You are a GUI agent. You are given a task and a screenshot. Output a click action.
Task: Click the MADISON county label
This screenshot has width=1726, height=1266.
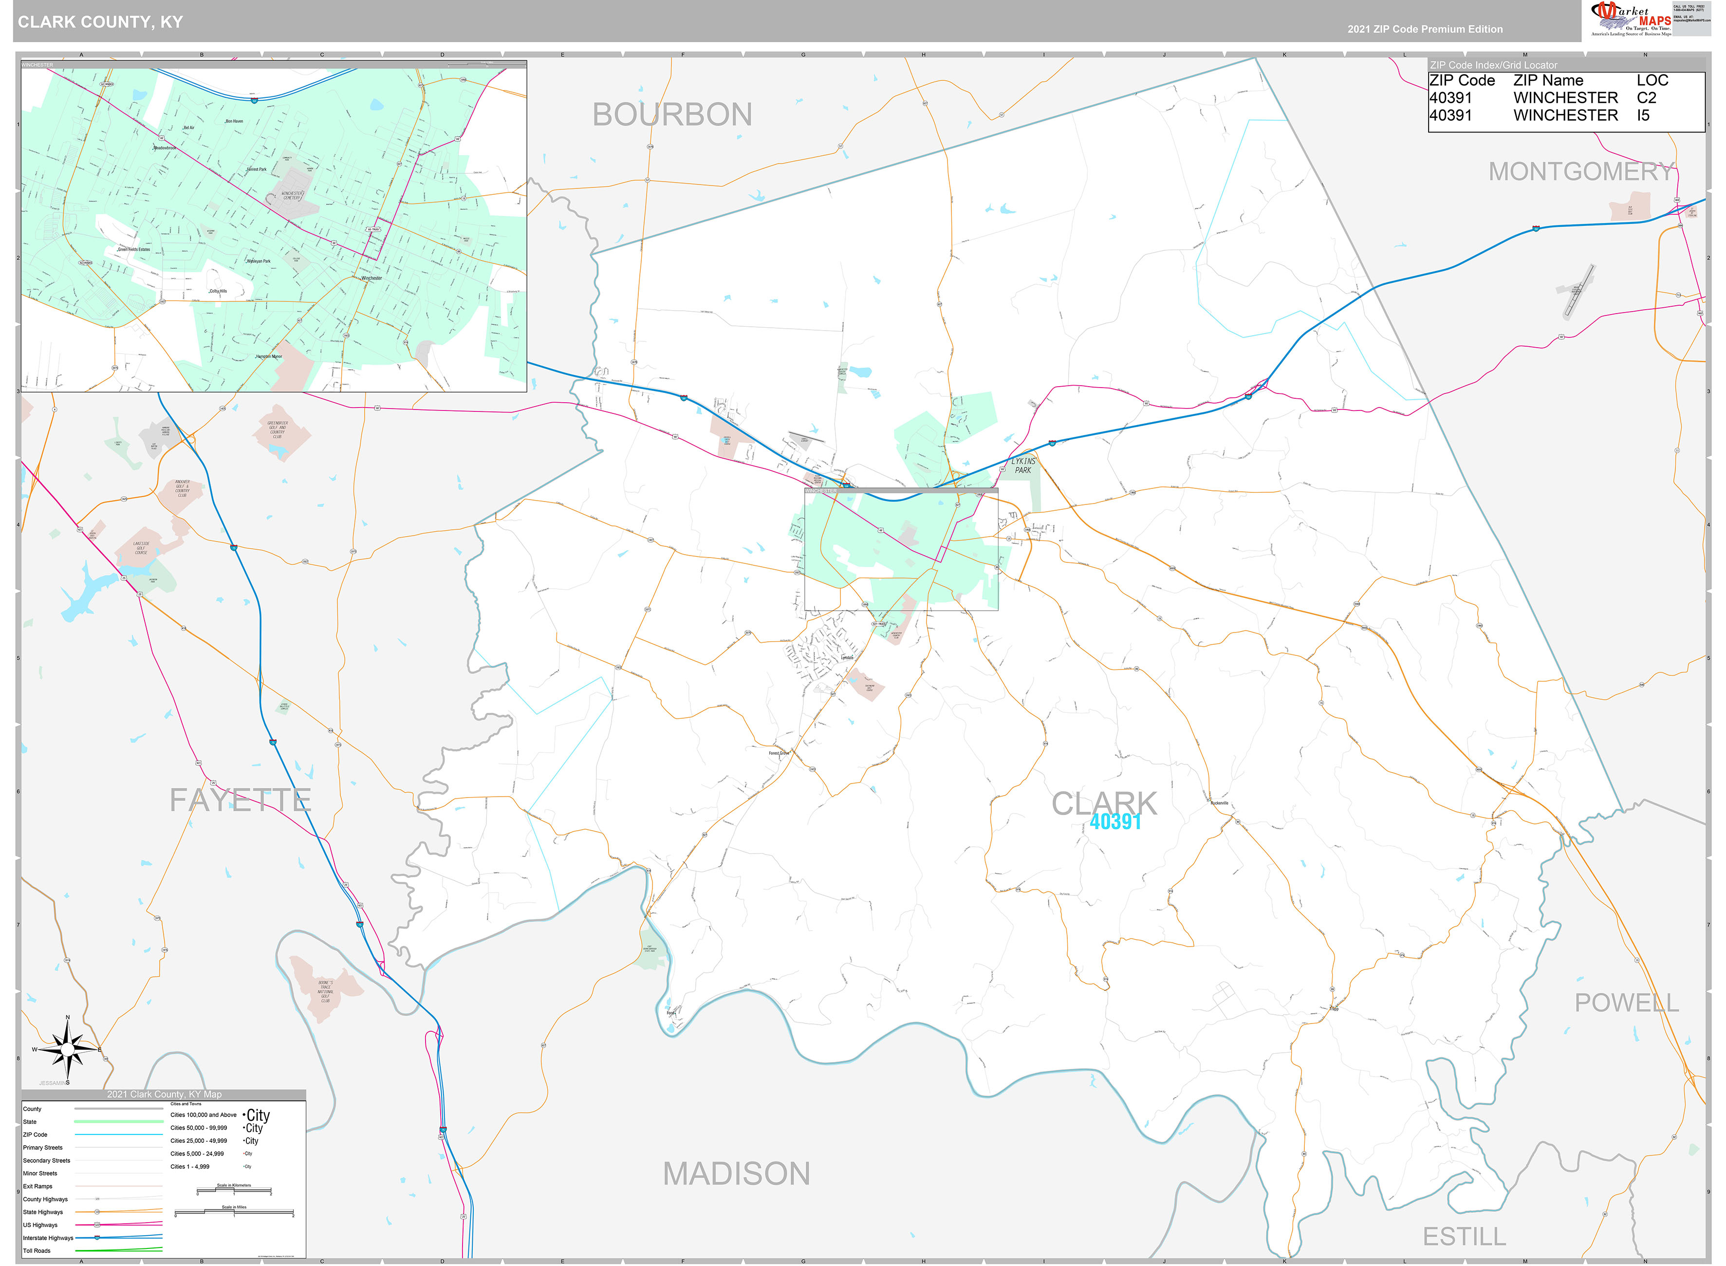736,1173
